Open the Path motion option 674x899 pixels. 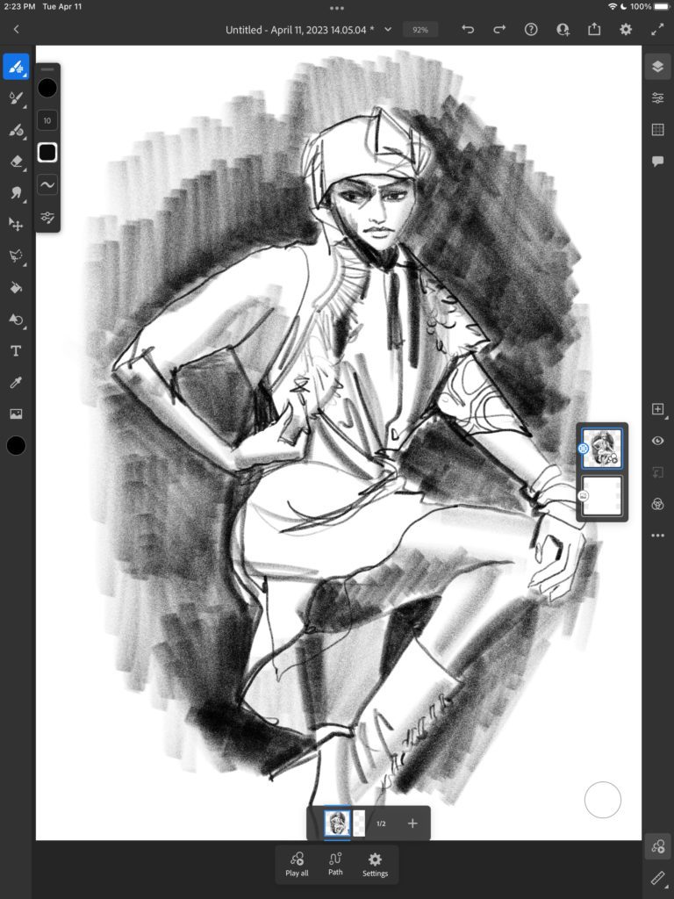pyautogui.click(x=335, y=864)
